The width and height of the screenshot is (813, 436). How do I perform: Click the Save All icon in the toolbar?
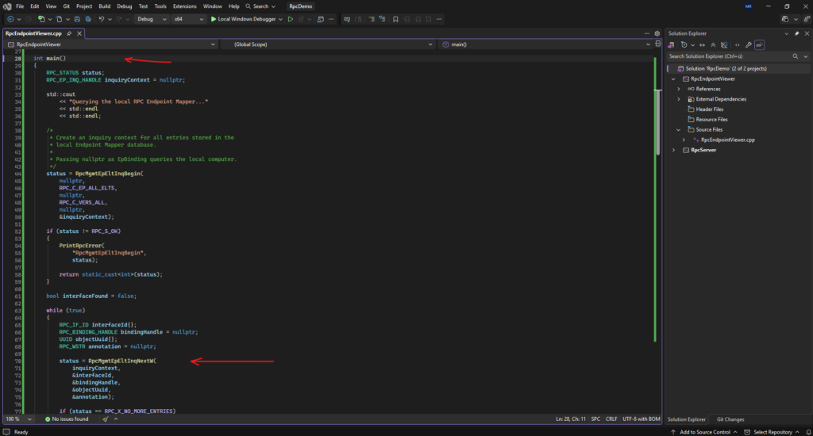[88, 19]
